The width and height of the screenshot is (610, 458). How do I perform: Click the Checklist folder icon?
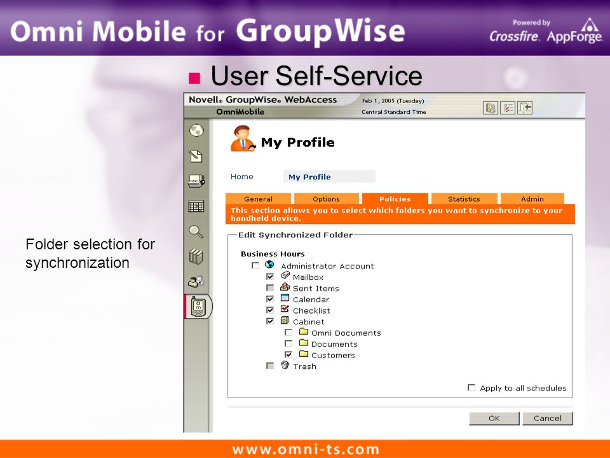pos(285,309)
